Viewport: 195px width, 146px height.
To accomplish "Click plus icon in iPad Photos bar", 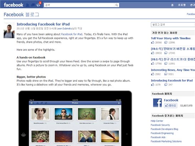I will click(119, 103).
